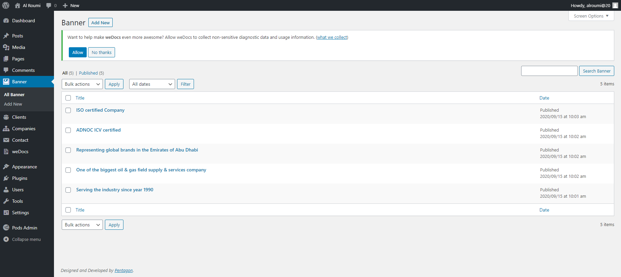Viewport: 621px width, 277px height.
Task: Click the Allow button in weDocs notice
Action: (78, 52)
